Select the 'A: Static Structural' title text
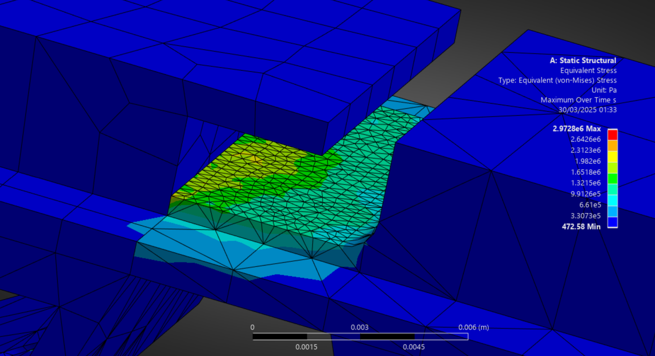The width and height of the screenshot is (655, 356). pyautogui.click(x=583, y=60)
